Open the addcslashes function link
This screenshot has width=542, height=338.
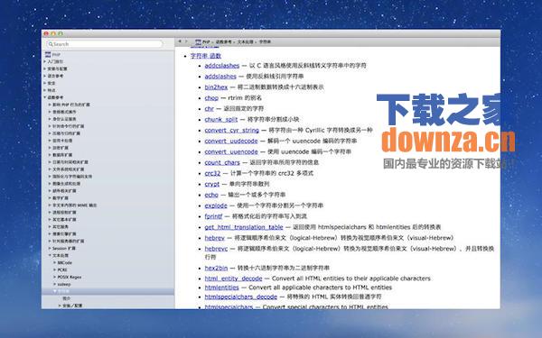(x=222, y=66)
